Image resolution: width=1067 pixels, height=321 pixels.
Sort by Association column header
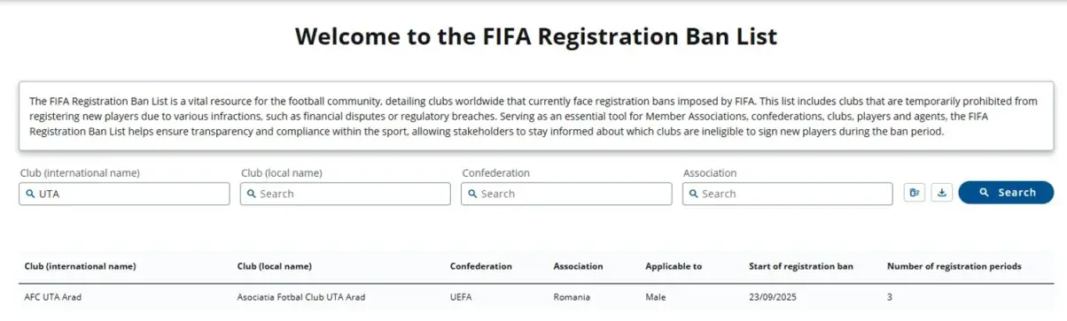click(x=579, y=266)
